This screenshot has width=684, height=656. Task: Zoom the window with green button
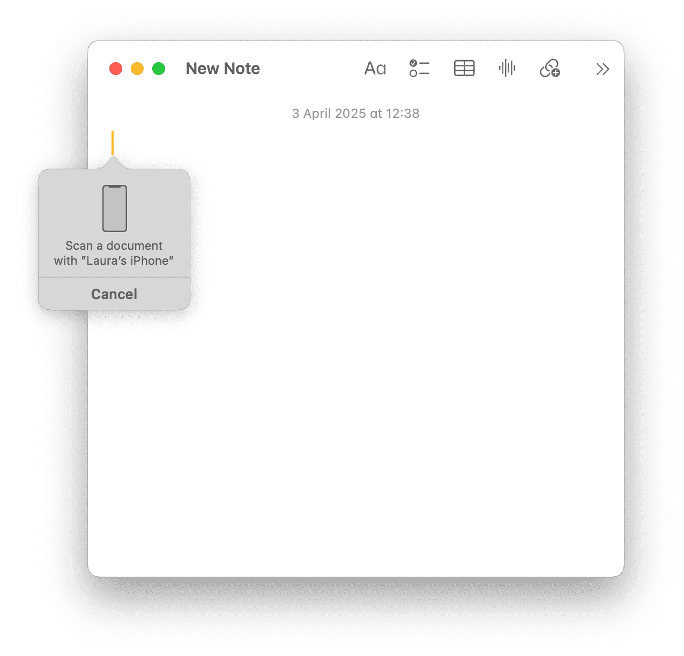[159, 69]
